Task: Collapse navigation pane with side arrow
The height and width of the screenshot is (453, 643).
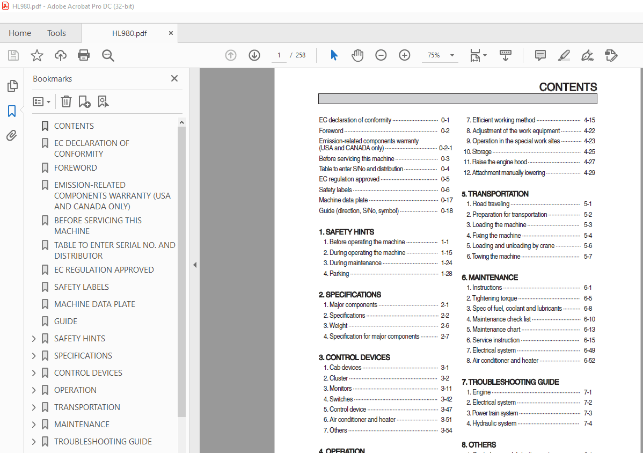Action: point(195,265)
